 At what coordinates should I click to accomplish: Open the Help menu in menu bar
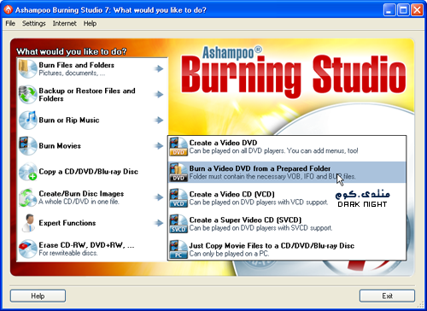(90, 23)
